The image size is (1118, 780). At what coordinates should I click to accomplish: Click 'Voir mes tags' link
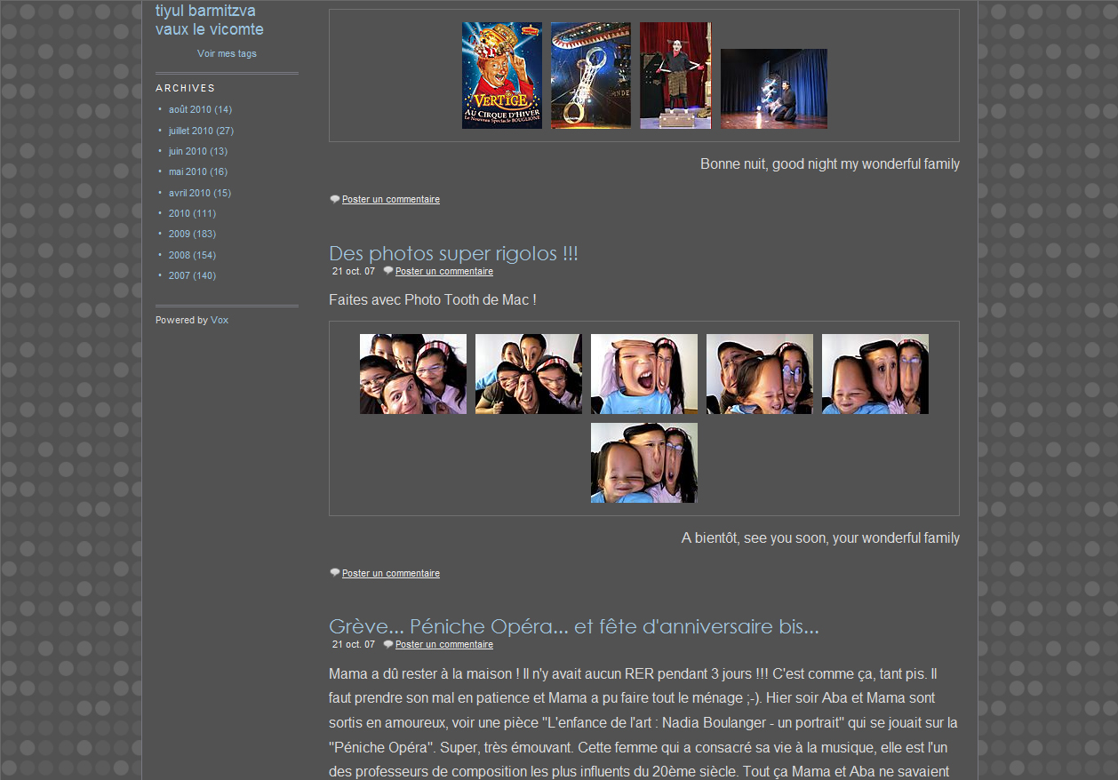click(x=227, y=53)
